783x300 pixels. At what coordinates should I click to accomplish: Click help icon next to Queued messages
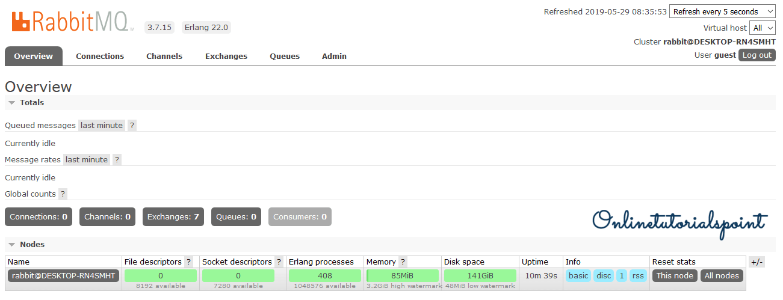[x=132, y=126]
